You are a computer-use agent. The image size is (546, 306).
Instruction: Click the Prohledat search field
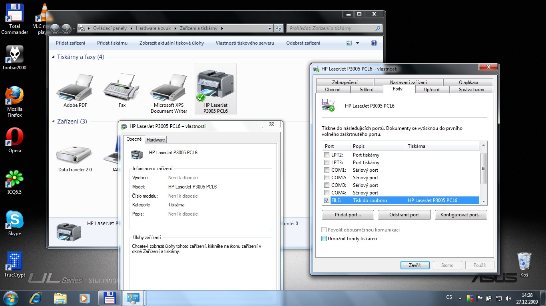335,28
